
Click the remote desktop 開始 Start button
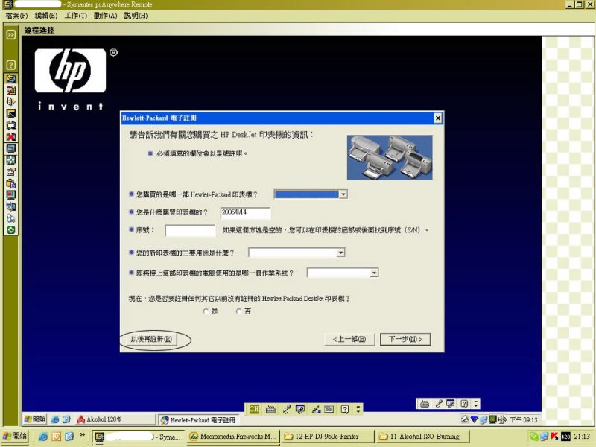(34, 419)
